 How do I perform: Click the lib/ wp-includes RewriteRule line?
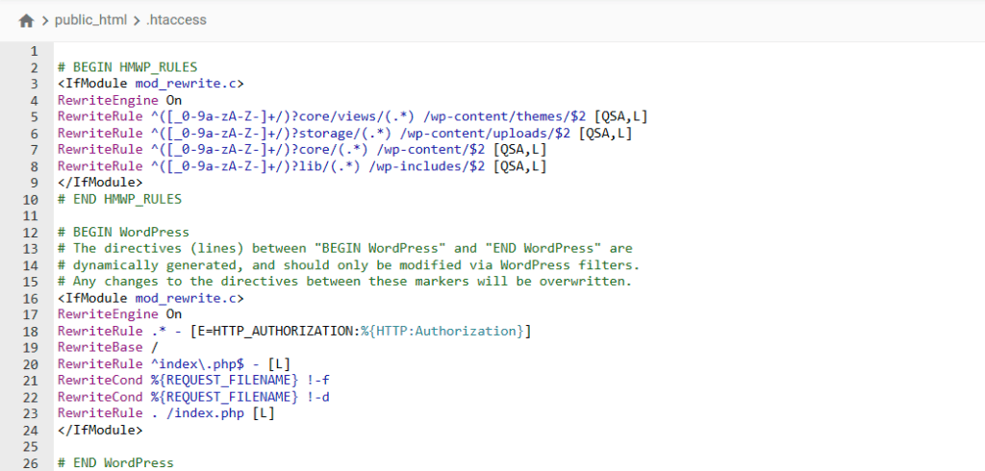coord(302,166)
